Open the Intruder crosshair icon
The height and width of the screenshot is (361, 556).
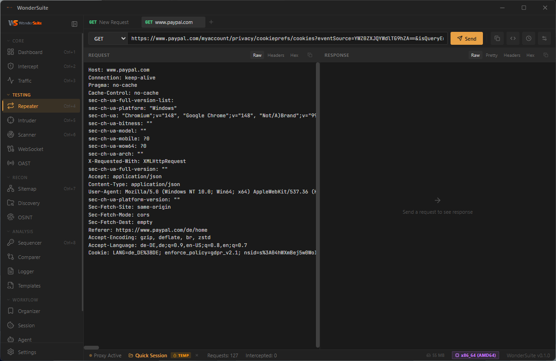(x=11, y=120)
